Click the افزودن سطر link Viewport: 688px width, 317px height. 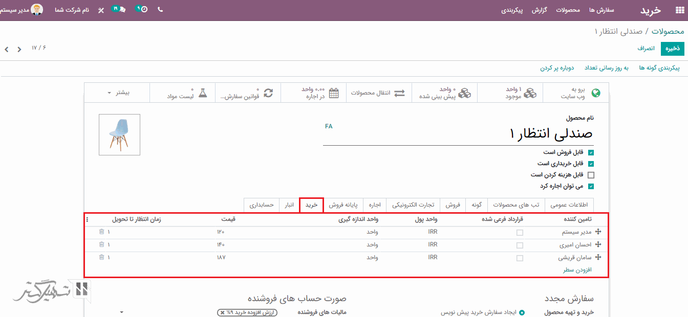[577, 270]
